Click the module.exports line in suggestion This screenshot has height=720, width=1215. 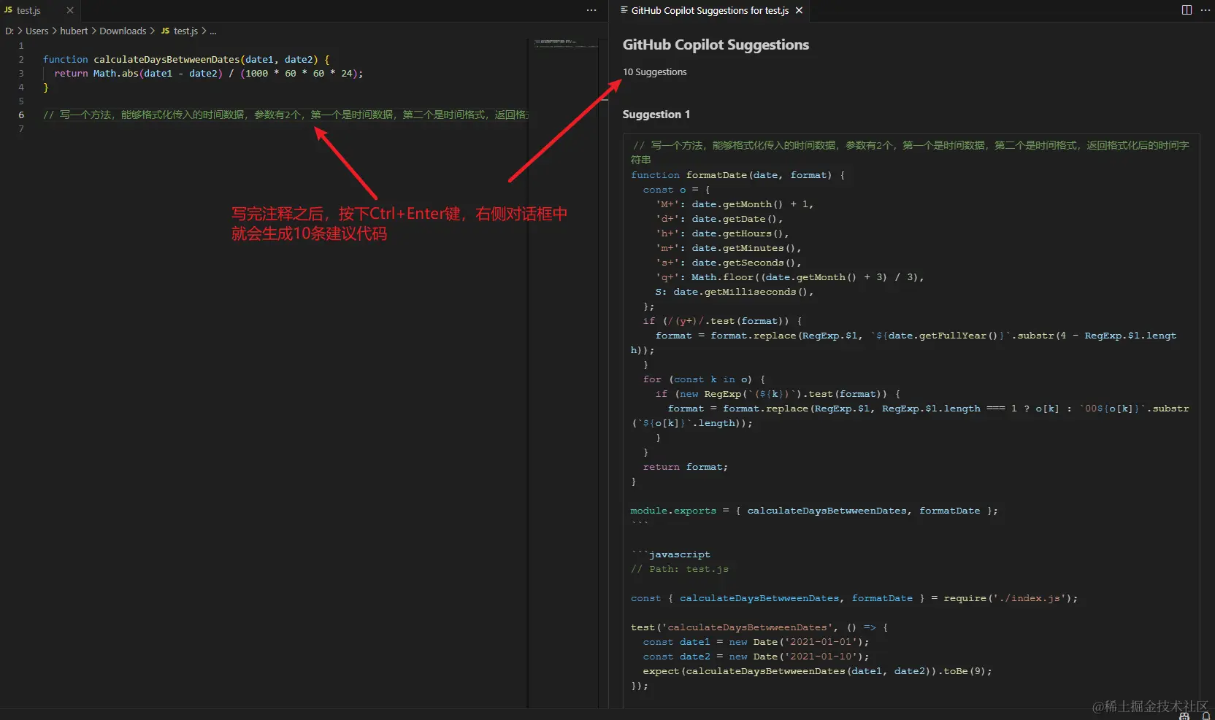[814, 511]
